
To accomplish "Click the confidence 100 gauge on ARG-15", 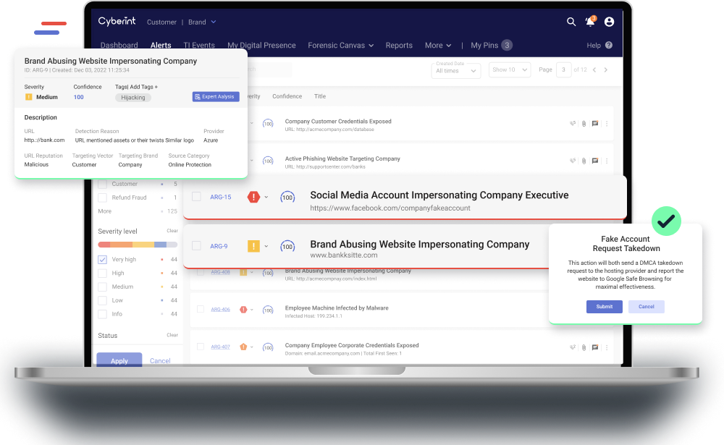I will [x=287, y=198].
